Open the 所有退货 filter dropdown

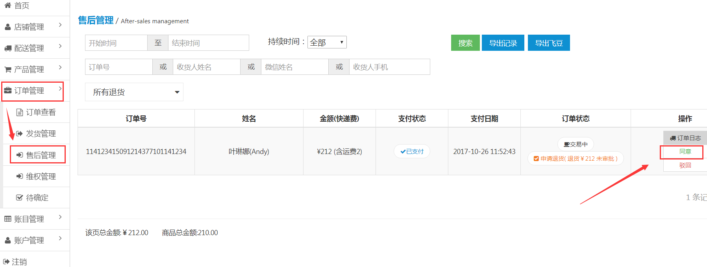click(134, 92)
